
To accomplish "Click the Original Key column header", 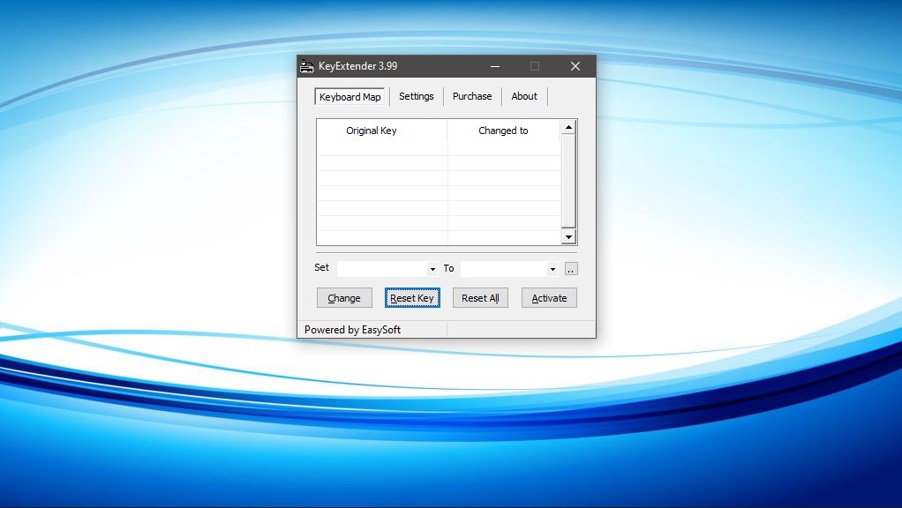I will pyautogui.click(x=372, y=130).
